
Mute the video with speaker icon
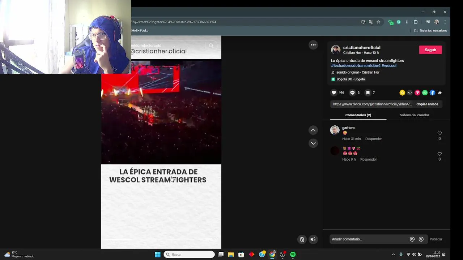tap(313, 239)
